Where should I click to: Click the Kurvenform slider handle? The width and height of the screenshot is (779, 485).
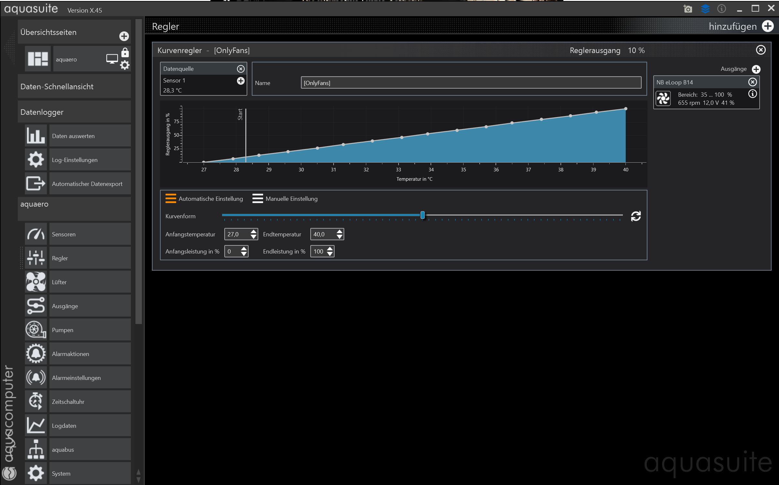pyautogui.click(x=422, y=215)
